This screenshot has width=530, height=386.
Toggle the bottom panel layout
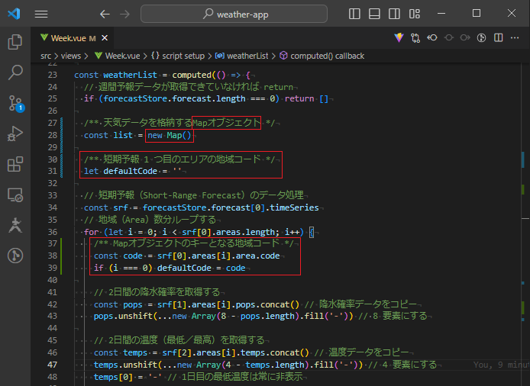[x=374, y=14]
